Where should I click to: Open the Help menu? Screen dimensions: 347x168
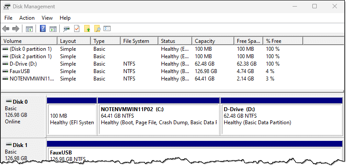click(x=65, y=18)
